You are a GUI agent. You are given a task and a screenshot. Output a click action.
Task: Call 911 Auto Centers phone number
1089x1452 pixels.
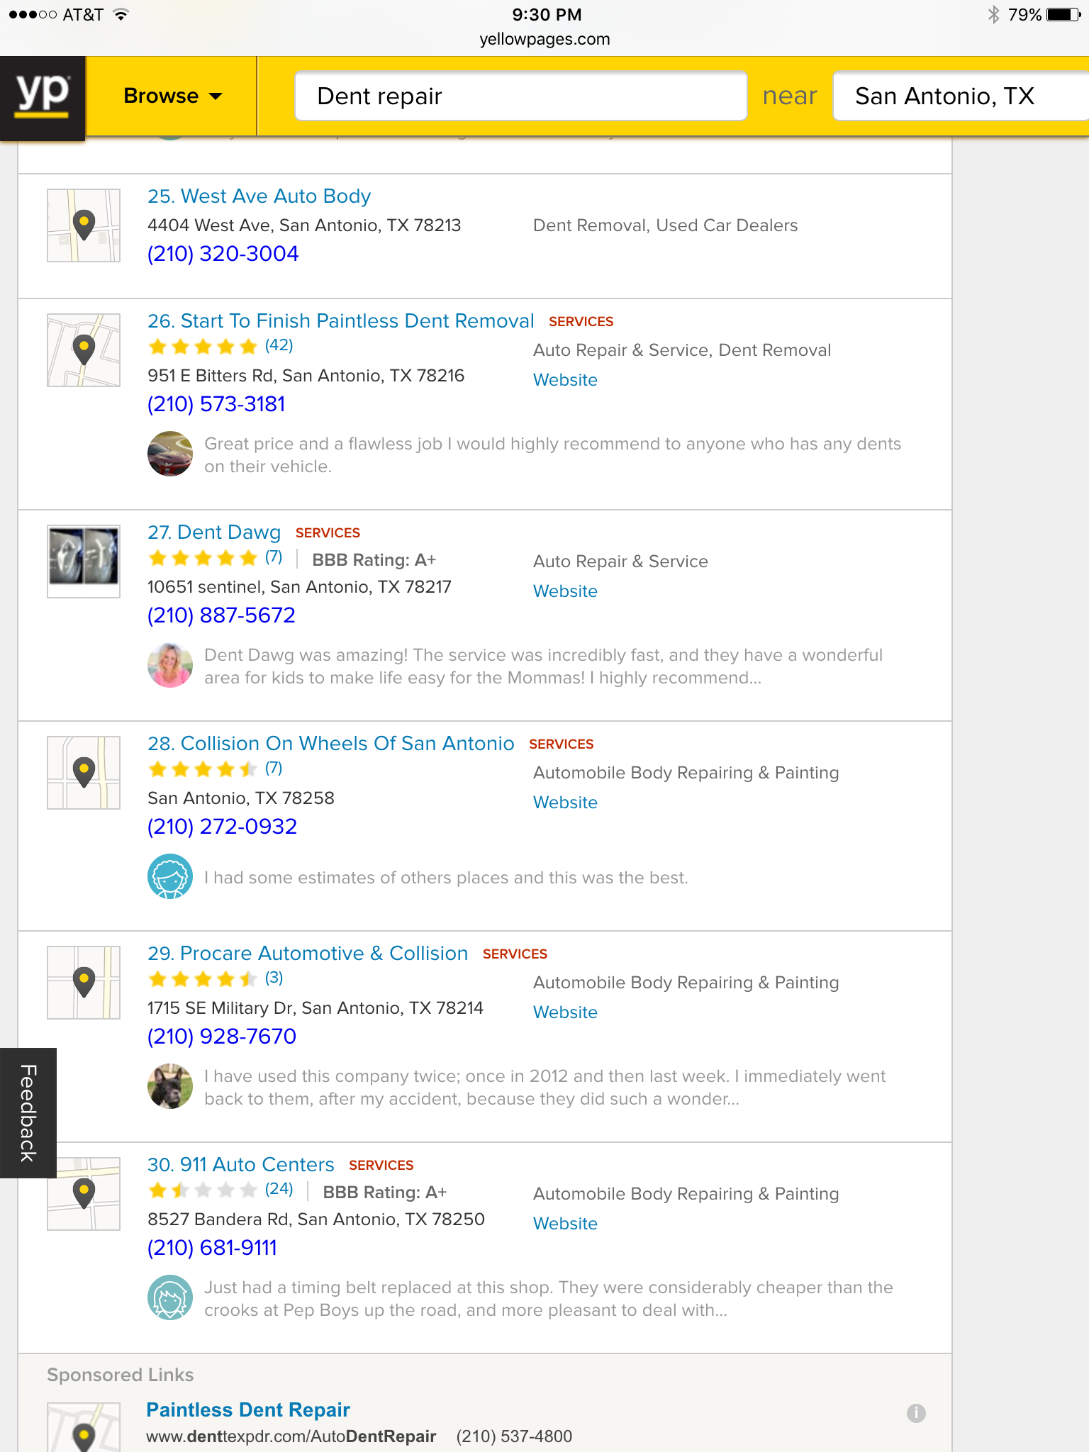212,1248
